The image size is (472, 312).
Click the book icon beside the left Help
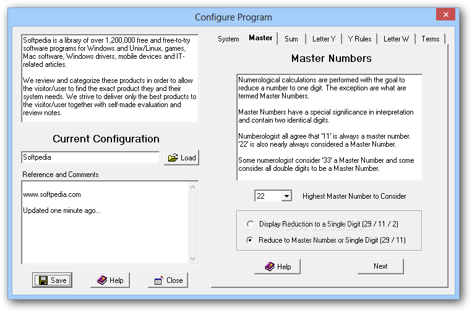point(102,280)
